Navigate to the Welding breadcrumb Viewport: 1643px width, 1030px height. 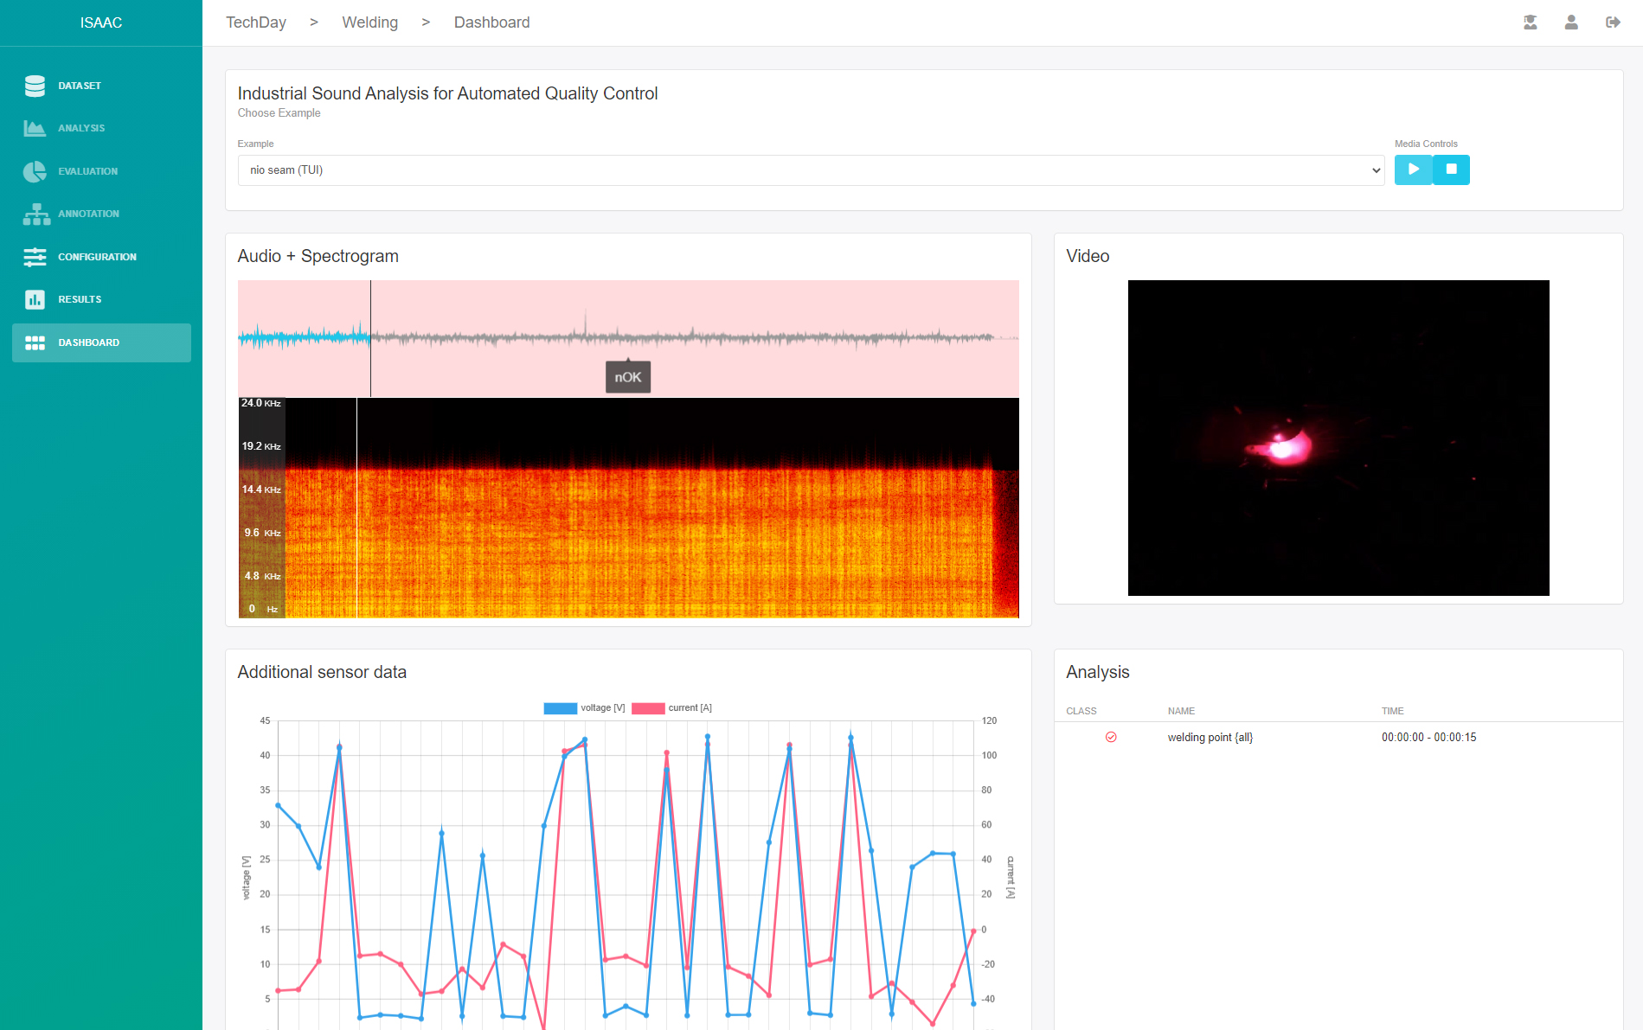click(370, 22)
